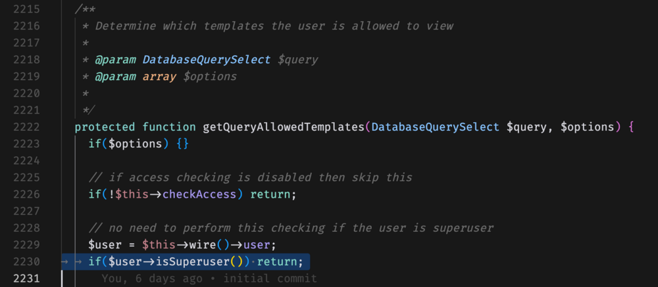This screenshot has width=658, height=287.
Task: Click the 'access checking is disabled' comment
Action: click(250, 177)
